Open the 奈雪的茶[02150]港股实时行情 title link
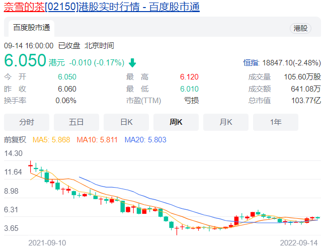This screenshot has height=249, width=326. [102, 7]
